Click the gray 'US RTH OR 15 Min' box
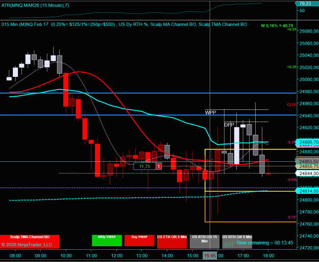The height and width of the screenshot is (262, 319). (205, 242)
